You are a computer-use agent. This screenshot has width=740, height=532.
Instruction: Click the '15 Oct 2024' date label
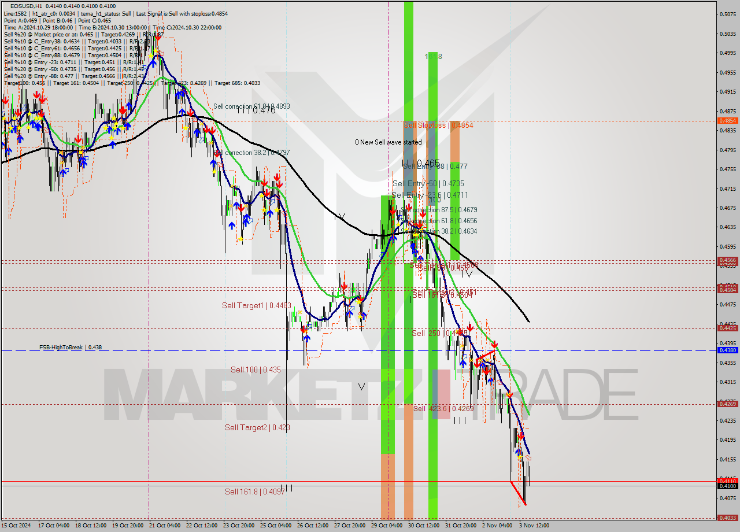(16, 526)
